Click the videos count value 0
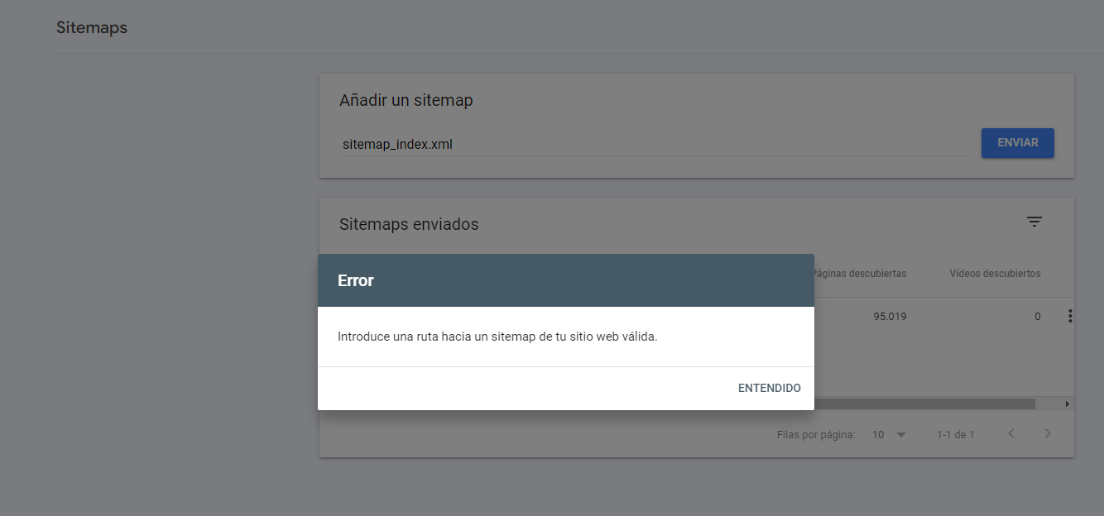The image size is (1104, 516). [x=1038, y=316]
